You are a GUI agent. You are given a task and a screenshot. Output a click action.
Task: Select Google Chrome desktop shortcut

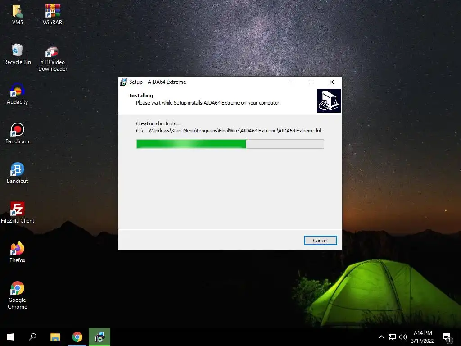18,296
